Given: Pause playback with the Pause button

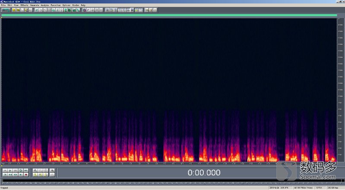Looking at the screenshot, I should coord(15,171).
